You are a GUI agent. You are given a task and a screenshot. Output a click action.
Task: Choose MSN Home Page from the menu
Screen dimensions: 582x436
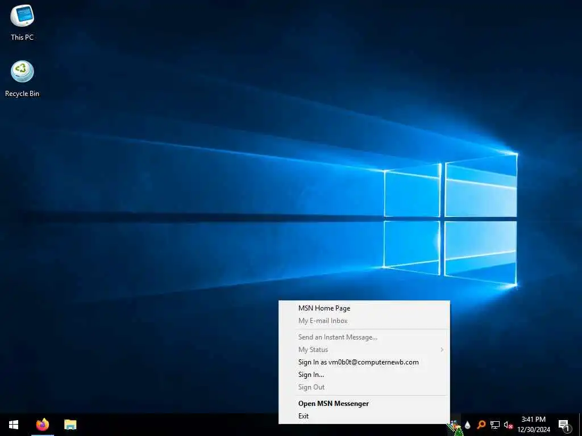[364, 308]
